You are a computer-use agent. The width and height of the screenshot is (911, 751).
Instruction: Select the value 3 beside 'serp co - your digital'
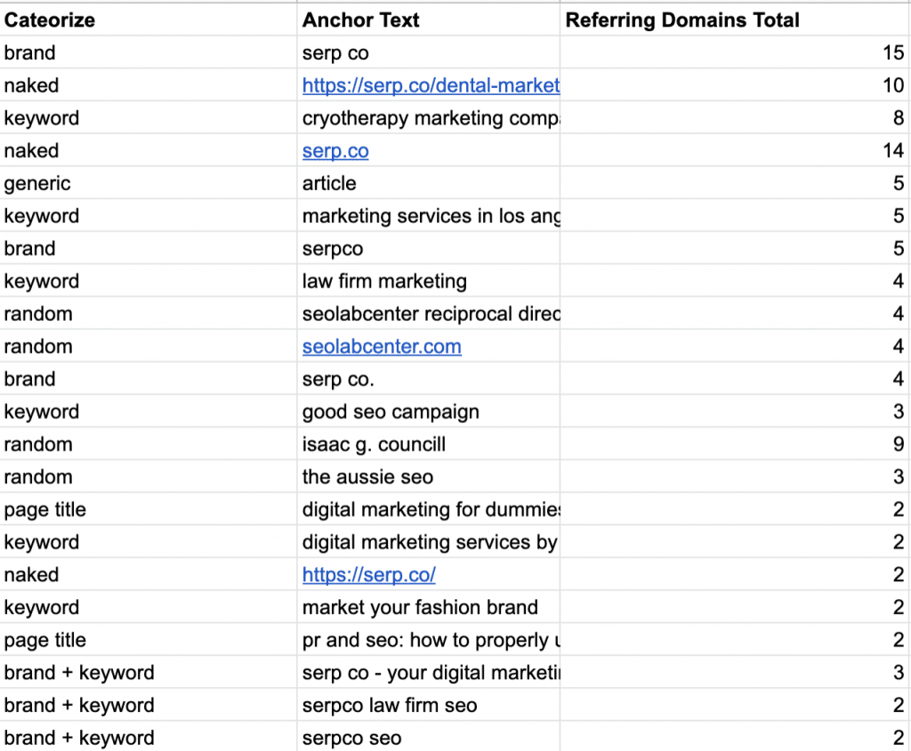coord(735,673)
